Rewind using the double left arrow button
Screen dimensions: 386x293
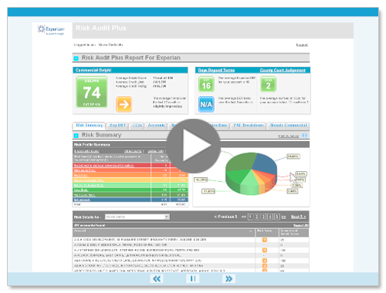pos(157,278)
